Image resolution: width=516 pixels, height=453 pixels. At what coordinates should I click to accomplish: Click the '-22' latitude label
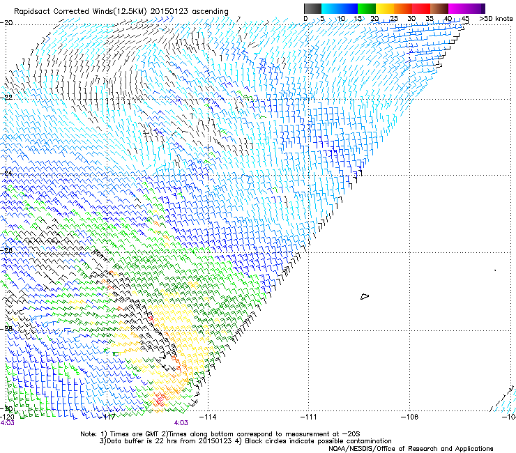click(6, 98)
